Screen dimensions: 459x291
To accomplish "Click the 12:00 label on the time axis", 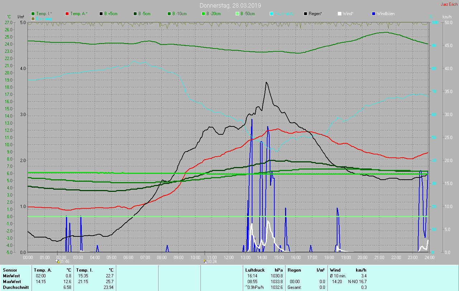I will (229, 257).
